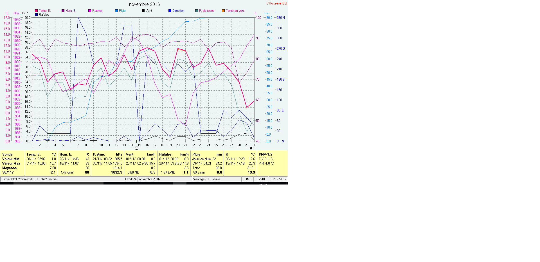Select the 'Temp au vent' legend label
The image size is (540, 262).
click(235, 11)
